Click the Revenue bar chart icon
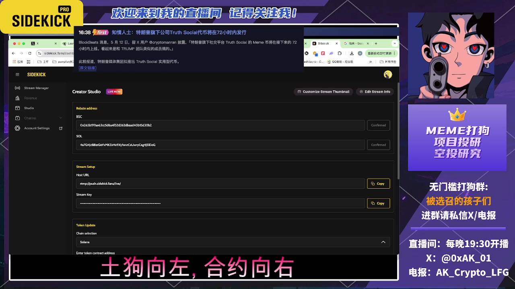 (17, 98)
